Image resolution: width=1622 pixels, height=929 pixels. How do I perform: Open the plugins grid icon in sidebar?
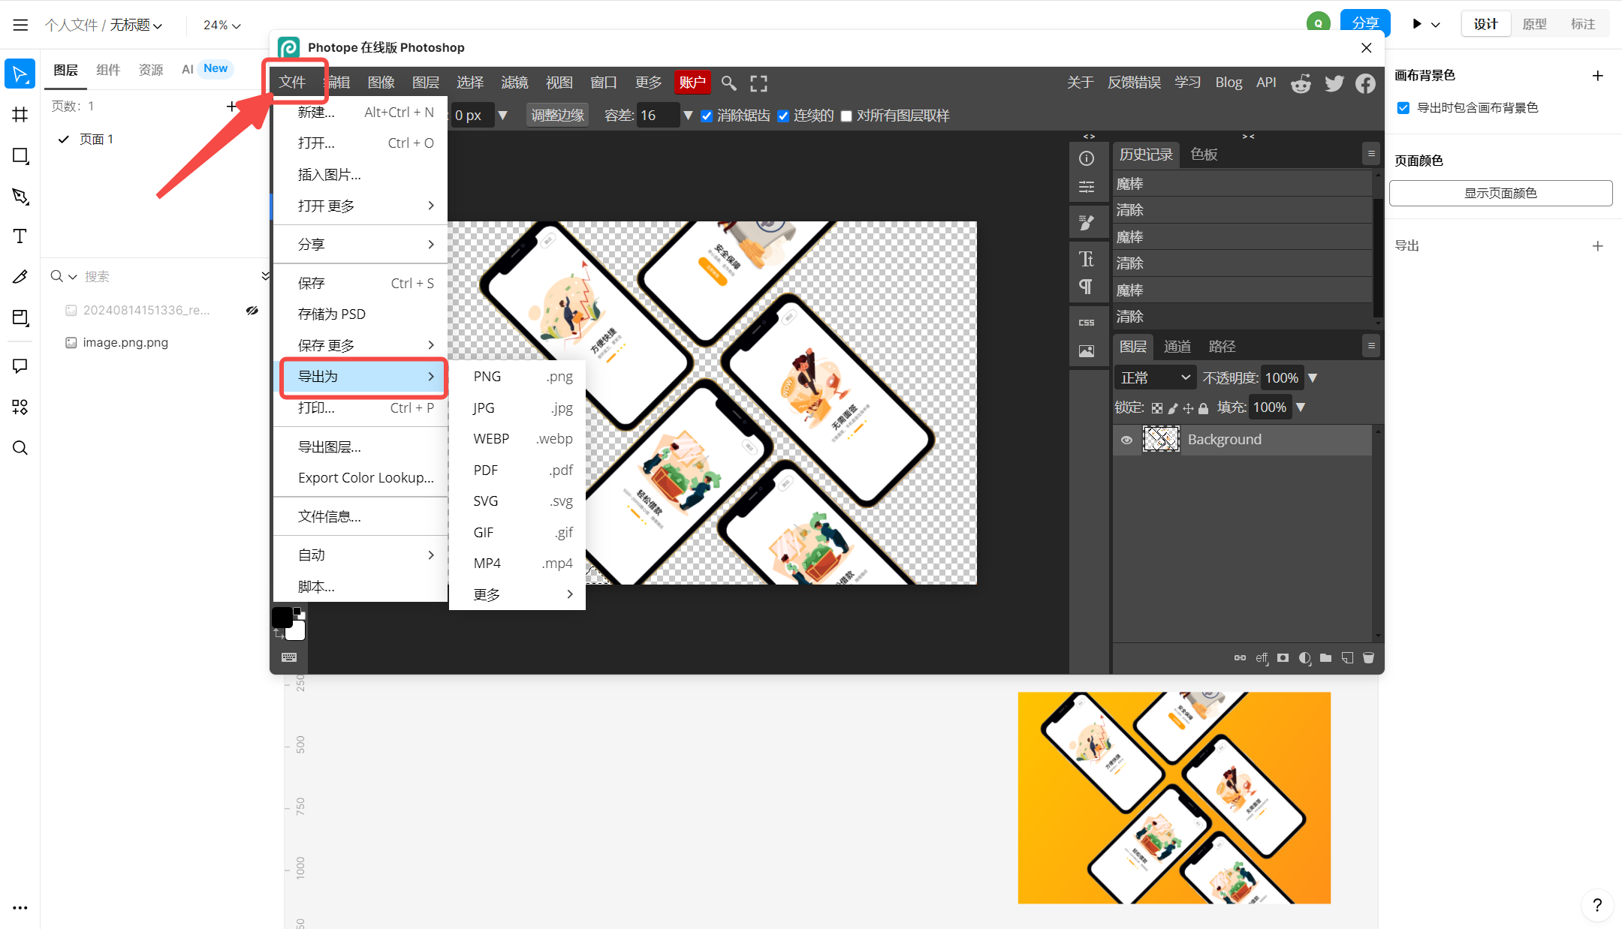(20, 407)
